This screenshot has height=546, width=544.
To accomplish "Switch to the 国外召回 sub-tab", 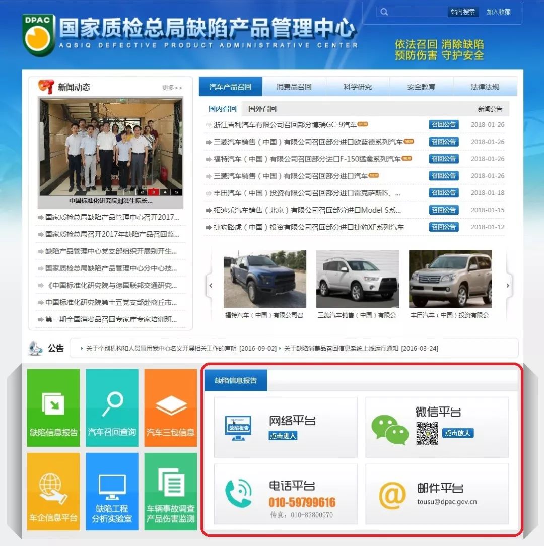I will pos(262,109).
